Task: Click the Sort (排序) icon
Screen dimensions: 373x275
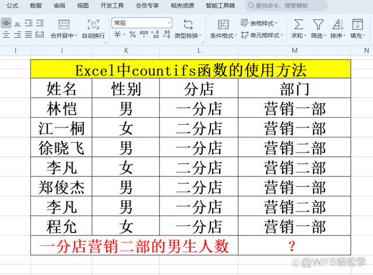Action: pyautogui.click(x=337, y=25)
